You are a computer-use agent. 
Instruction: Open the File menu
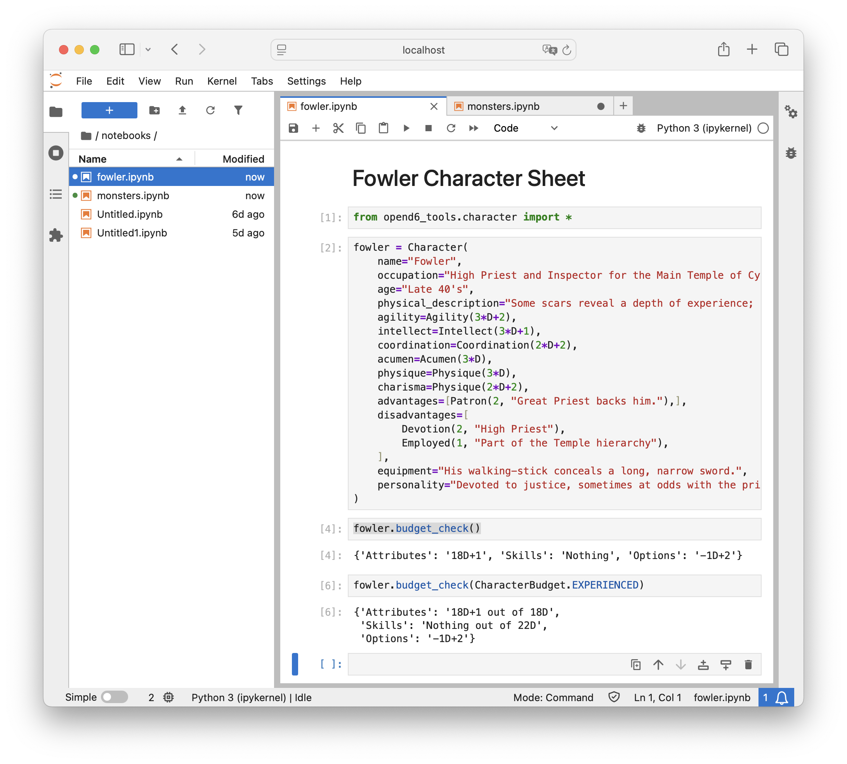point(83,81)
